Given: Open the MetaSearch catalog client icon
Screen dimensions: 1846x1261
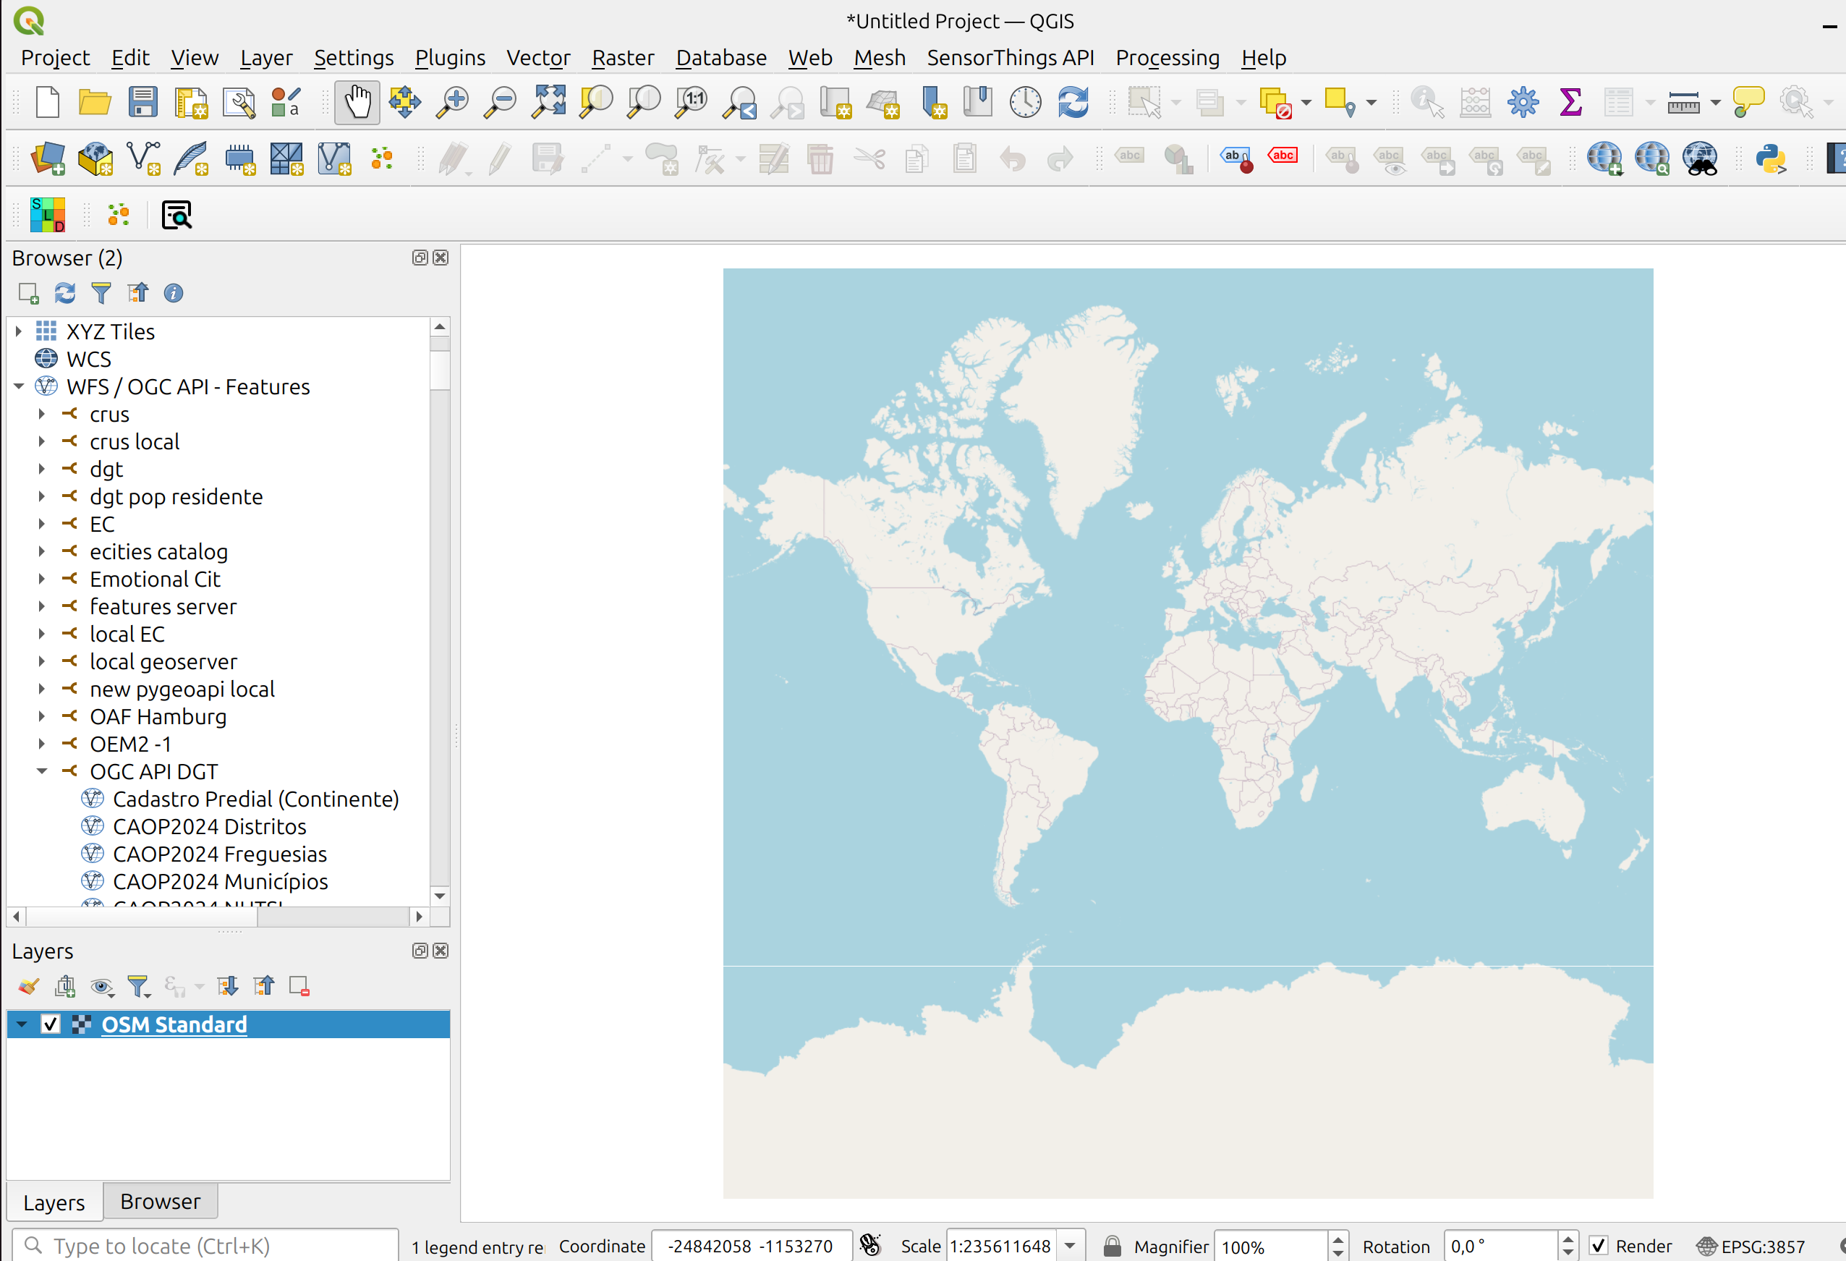Looking at the screenshot, I should pos(1700,158).
